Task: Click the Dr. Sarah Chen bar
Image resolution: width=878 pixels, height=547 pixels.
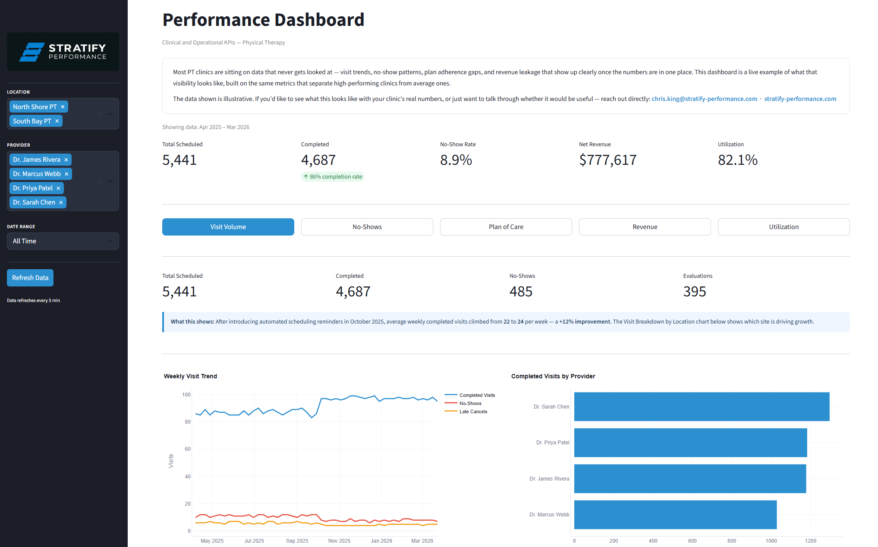Action: click(702, 407)
